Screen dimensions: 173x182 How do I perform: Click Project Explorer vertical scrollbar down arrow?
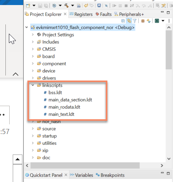[169, 159]
